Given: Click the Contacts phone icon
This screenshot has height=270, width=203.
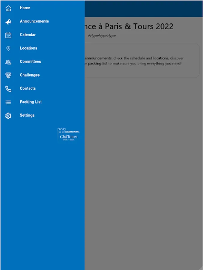Looking at the screenshot, I should pos(8,89).
